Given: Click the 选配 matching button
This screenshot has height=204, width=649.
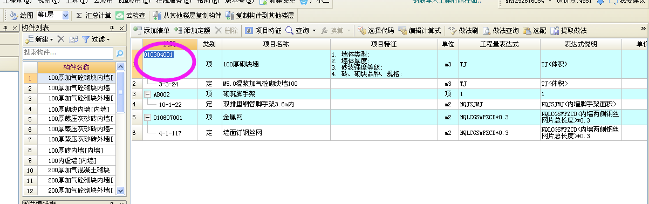Looking at the screenshot, I should tap(534, 31).
